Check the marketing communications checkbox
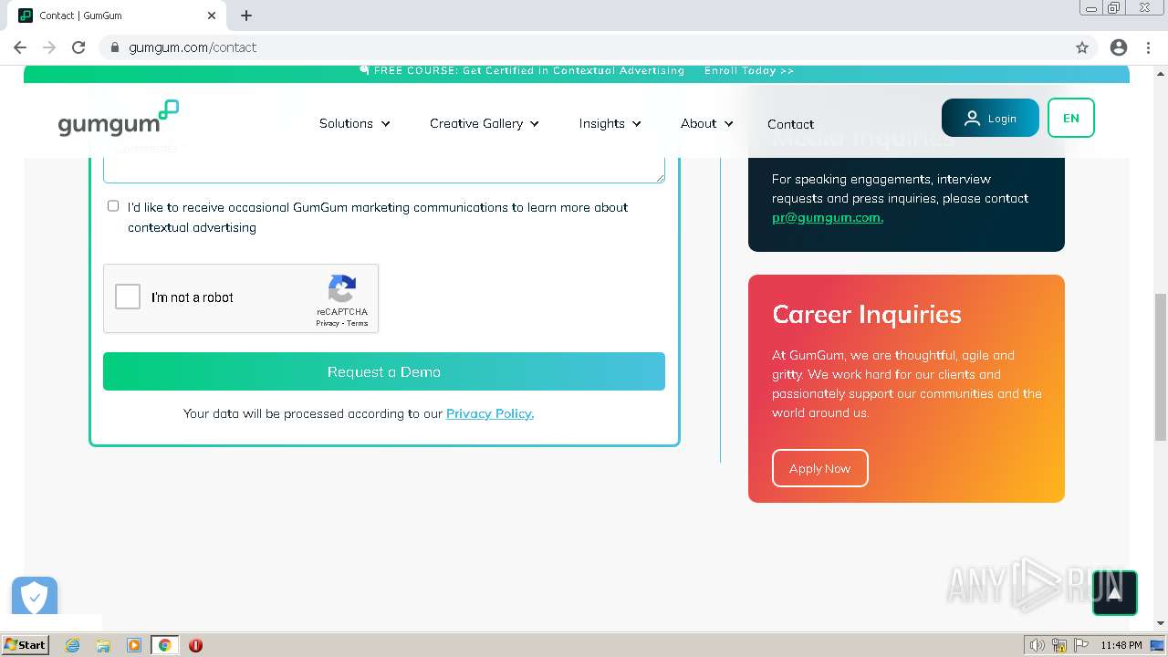 pos(113,206)
